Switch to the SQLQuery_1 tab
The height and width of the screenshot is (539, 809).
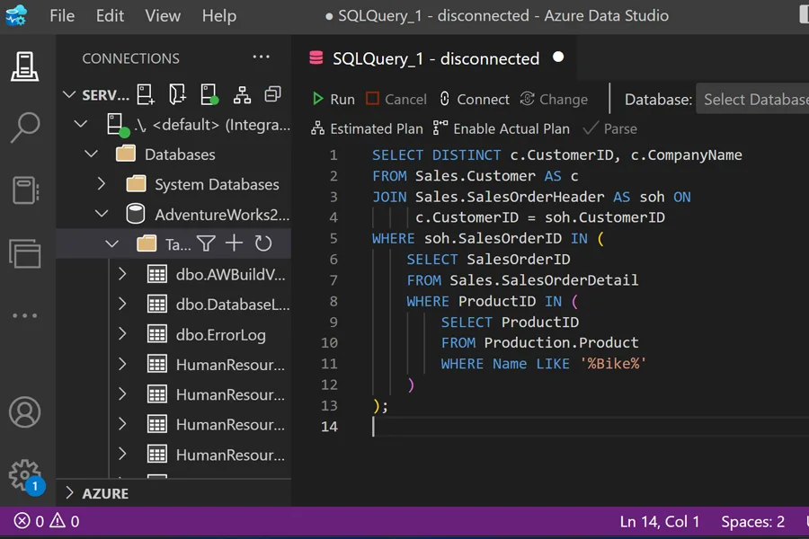pyautogui.click(x=431, y=58)
